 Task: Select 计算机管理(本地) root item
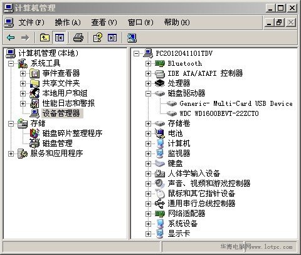pos(48,53)
